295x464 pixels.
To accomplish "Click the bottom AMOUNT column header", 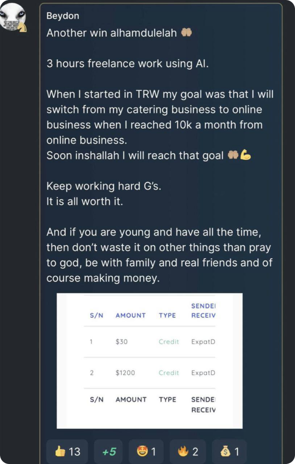I will (x=131, y=399).
